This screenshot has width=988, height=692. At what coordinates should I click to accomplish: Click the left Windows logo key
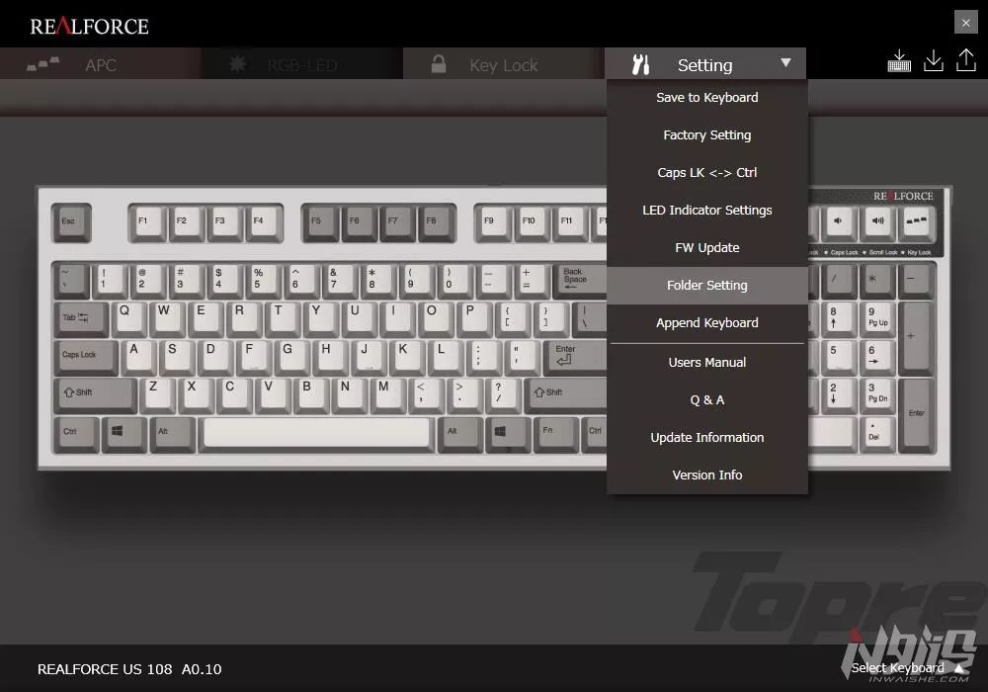point(123,433)
